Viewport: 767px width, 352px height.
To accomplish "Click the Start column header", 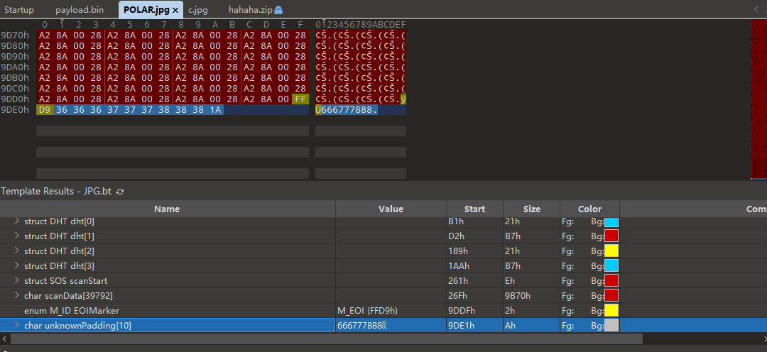I will point(474,209).
